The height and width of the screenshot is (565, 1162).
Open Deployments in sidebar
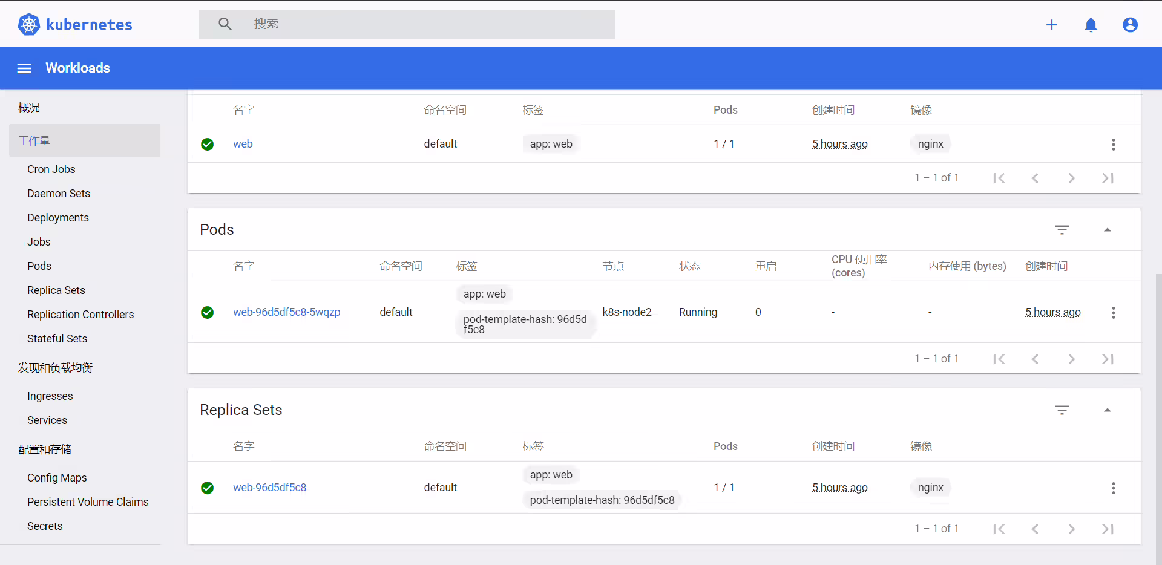[58, 218]
